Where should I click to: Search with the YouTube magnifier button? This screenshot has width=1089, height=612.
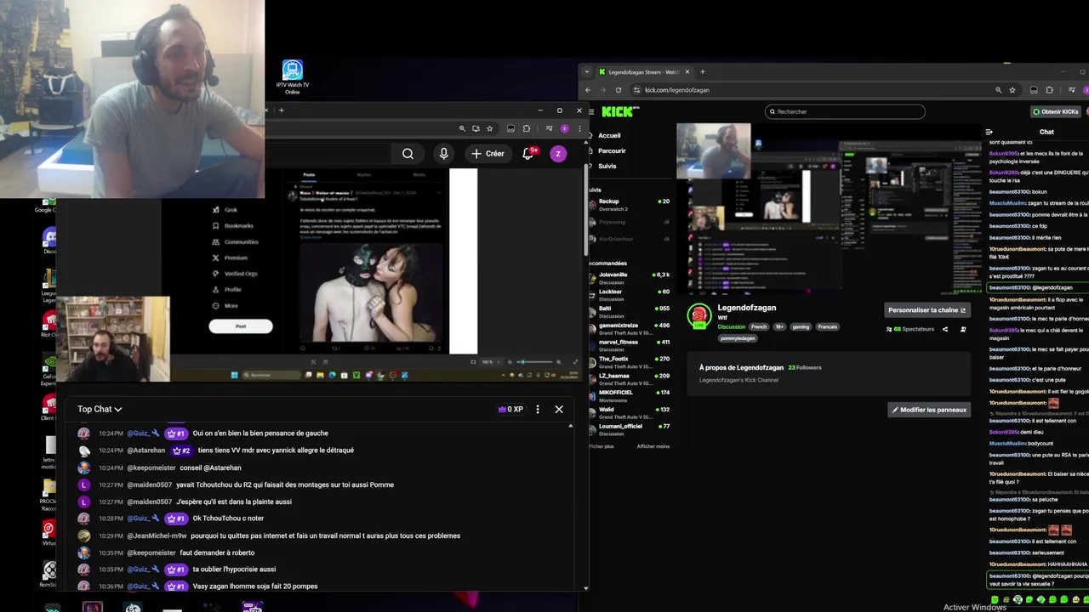[x=408, y=154]
